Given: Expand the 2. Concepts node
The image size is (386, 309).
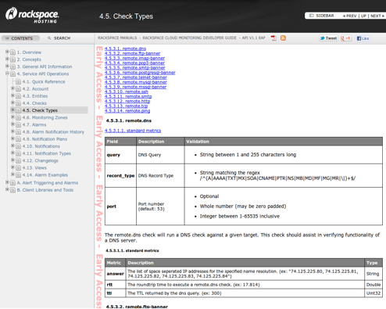Looking at the screenshot, I should tap(7, 59).
